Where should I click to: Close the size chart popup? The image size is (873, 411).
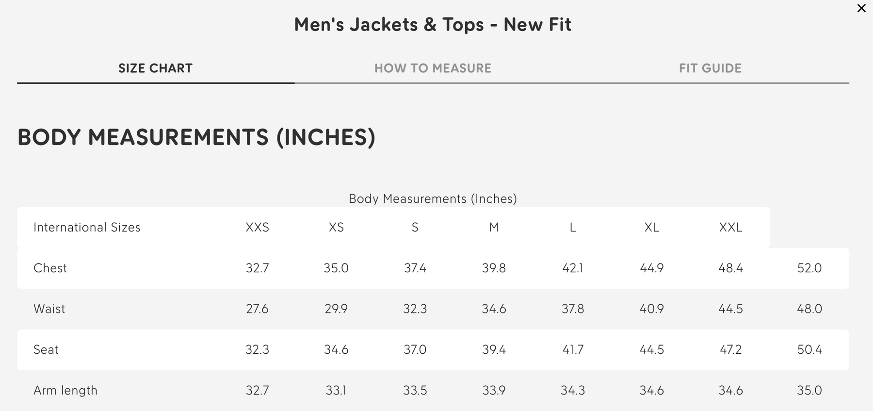(x=861, y=8)
